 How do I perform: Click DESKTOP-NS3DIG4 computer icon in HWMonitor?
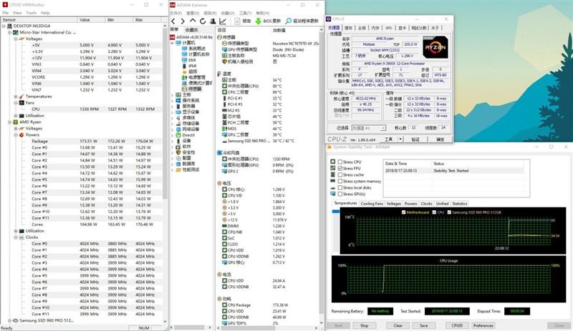coord(9,26)
